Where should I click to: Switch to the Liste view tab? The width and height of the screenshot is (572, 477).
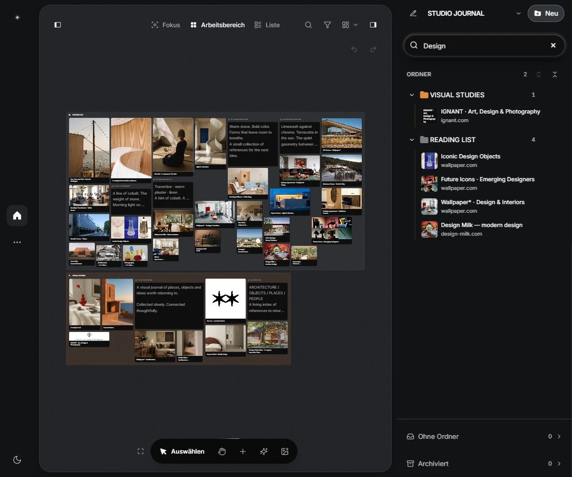click(x=267, y=25)
